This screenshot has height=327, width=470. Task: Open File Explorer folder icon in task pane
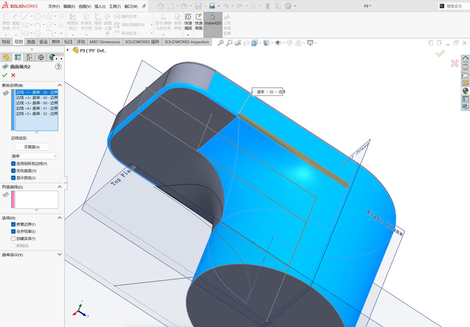tap(465, 75)
